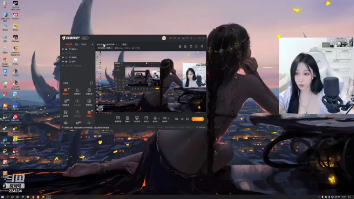354x199 pixels.
Task: Add a new scene with the plus button
Action: click(x=92, y=45)
